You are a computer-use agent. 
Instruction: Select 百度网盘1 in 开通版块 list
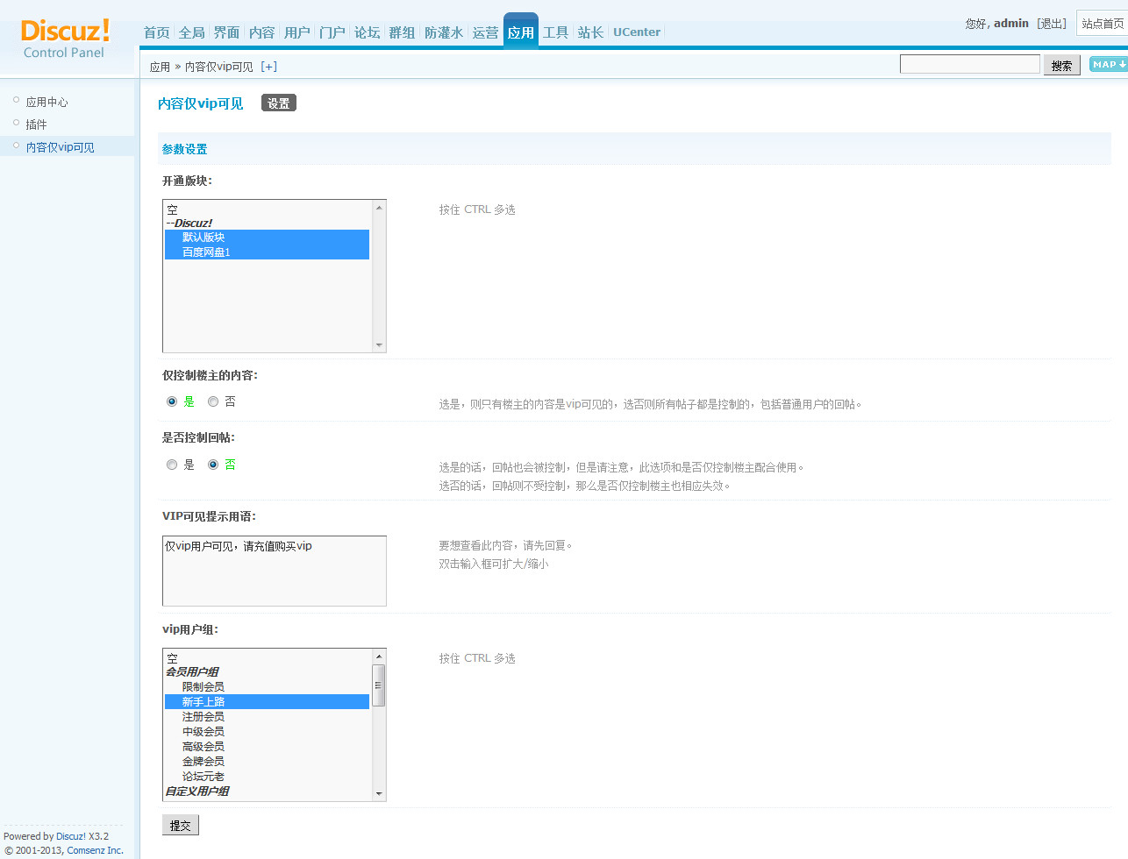tap(267, 252)
